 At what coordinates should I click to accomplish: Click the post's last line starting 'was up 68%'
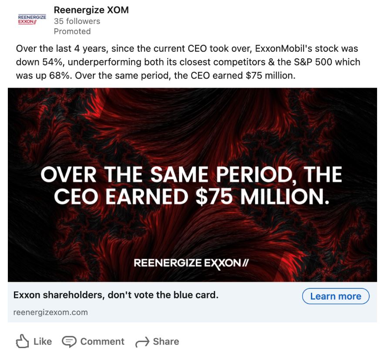156,75
